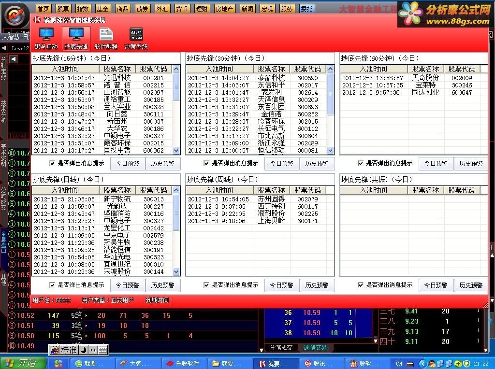The width and height of the screenshot is (495, 369).
Task: Toggle popup message checkbox for 30分钟 panel
Action: (x=206, y=163)
